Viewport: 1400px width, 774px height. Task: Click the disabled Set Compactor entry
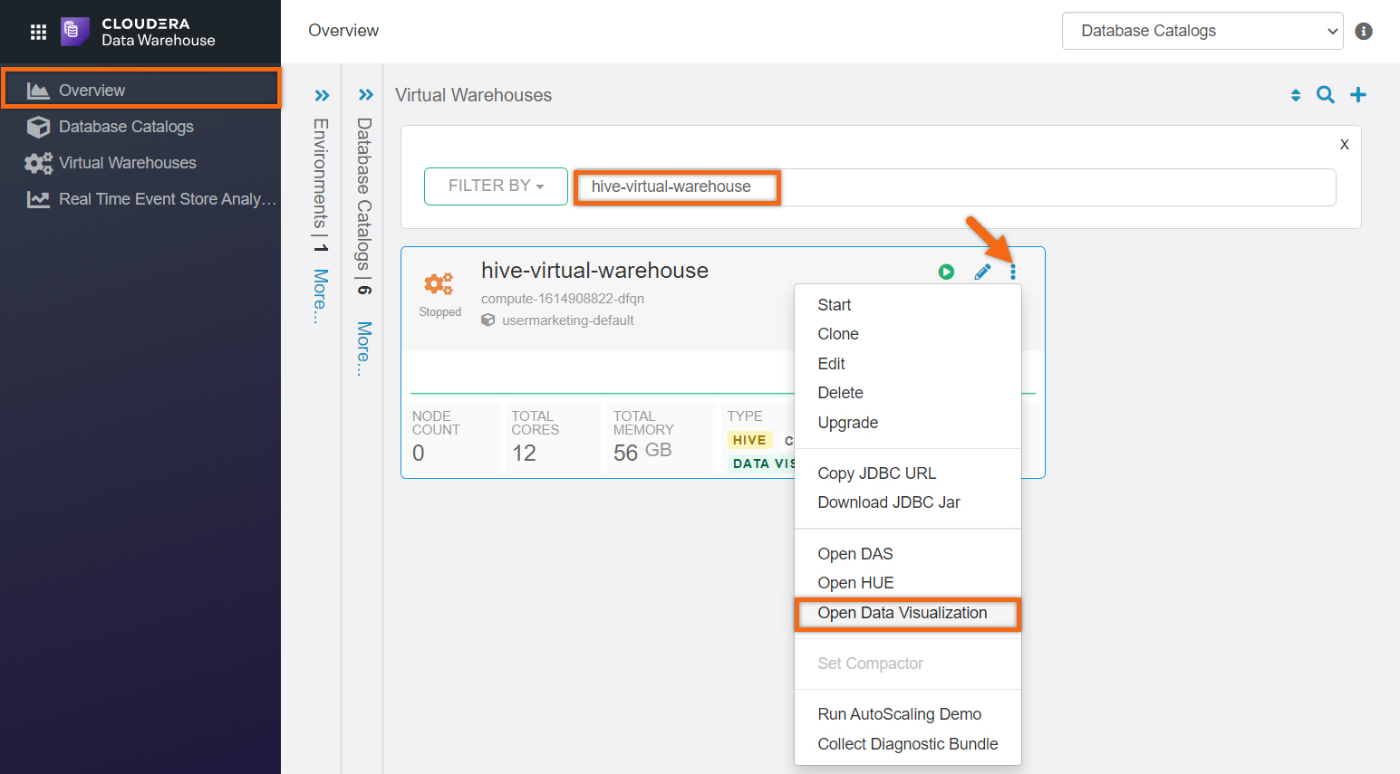[x=908, y=664]
